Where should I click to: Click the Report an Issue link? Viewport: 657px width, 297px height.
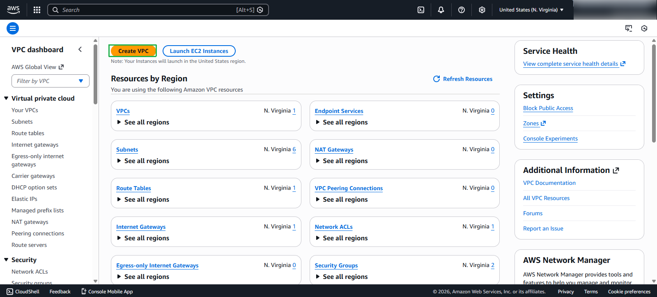pos(543,228)
